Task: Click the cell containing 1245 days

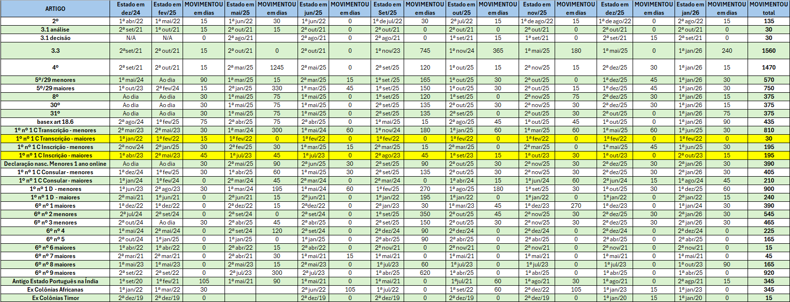Action: pos(277,68)
